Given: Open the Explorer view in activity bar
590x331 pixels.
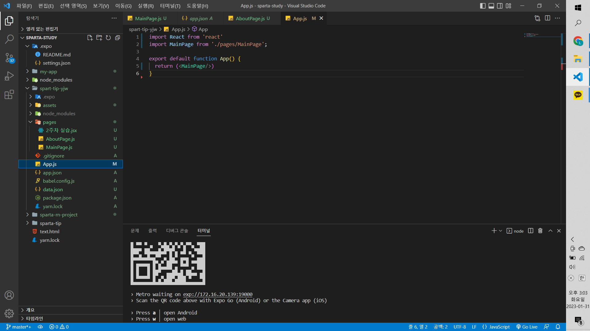Looking at the screenshot, I should click(x=9, y=21).
